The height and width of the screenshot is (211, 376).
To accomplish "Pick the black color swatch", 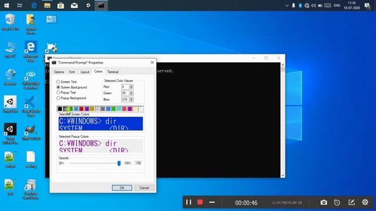I will click(60, 109).
